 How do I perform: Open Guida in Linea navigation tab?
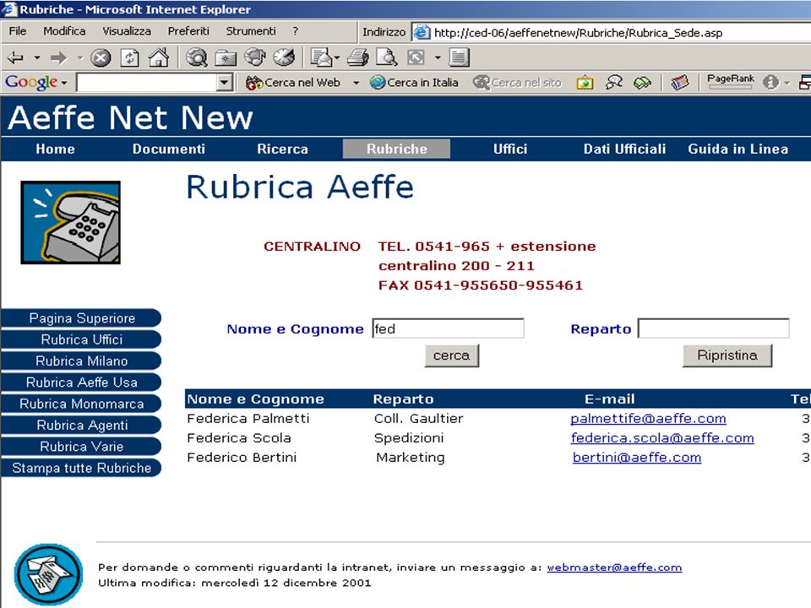738,149
